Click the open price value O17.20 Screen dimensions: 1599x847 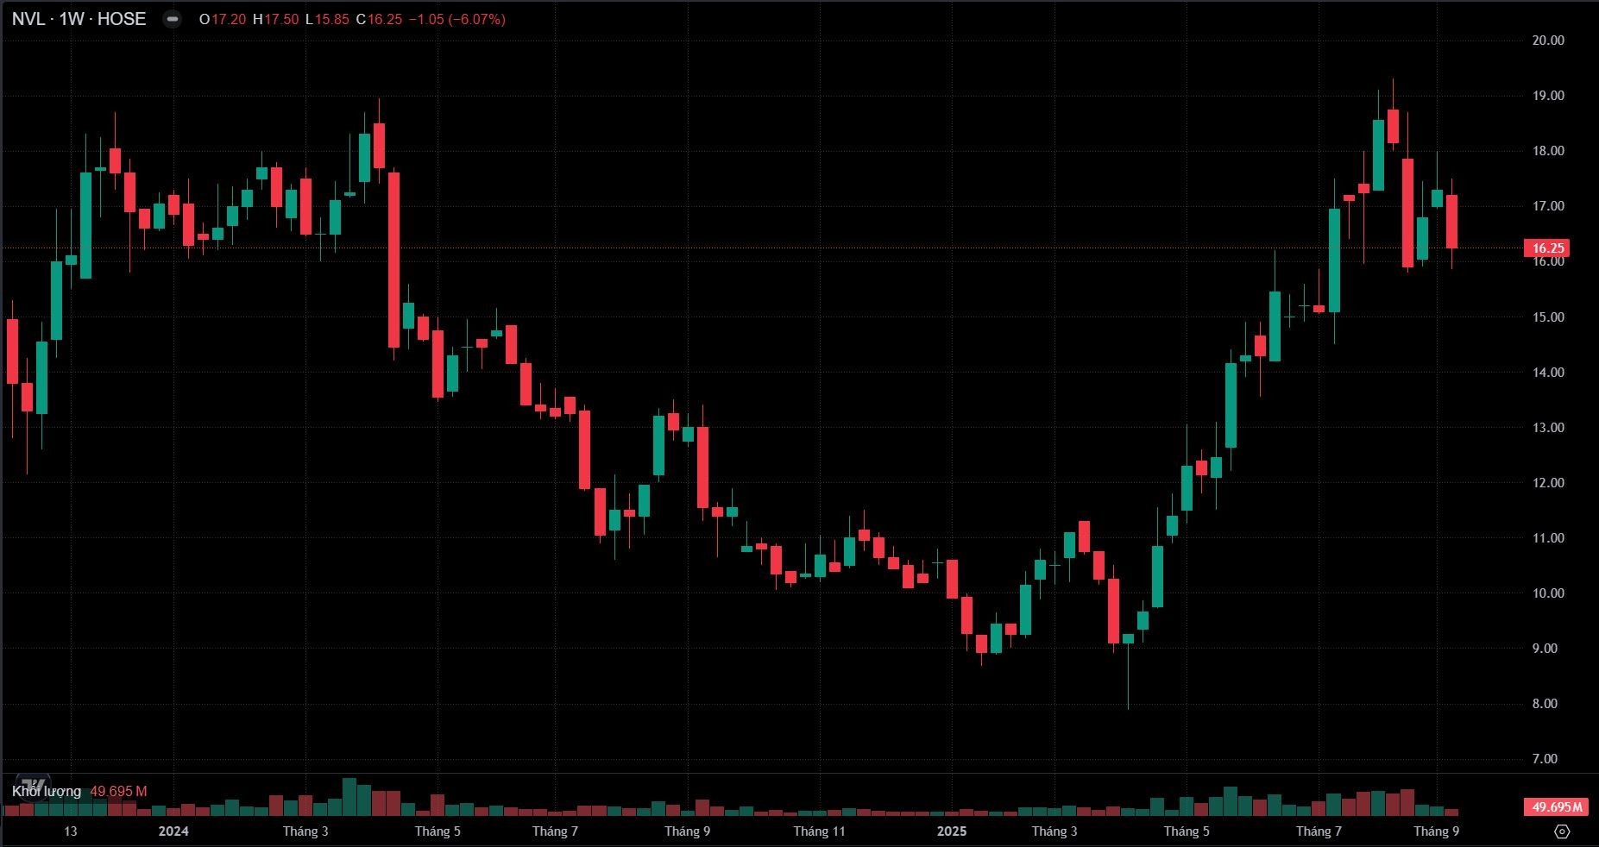click(223, 19)
